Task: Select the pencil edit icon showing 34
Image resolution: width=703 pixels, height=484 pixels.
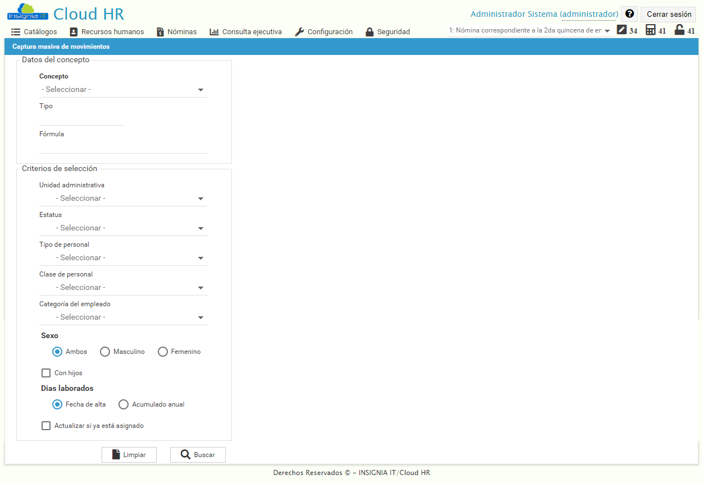Action: click(623, 30)
